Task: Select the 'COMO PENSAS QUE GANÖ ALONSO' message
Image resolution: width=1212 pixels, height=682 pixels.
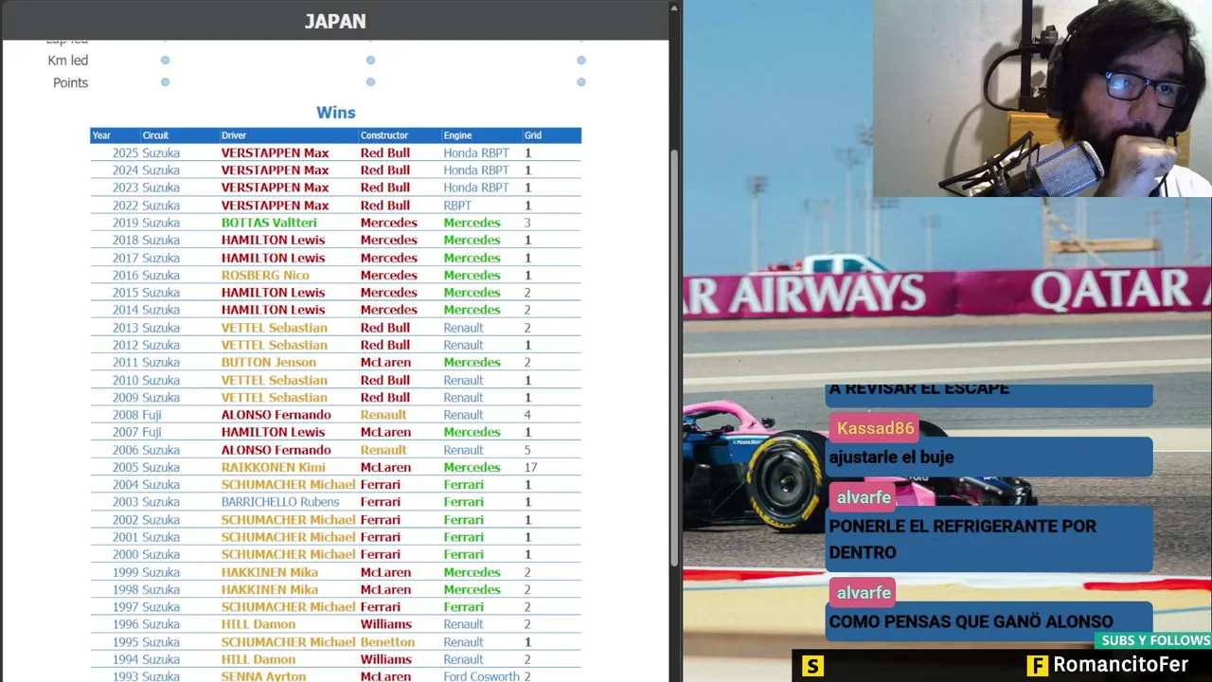Action: [989, 621]
